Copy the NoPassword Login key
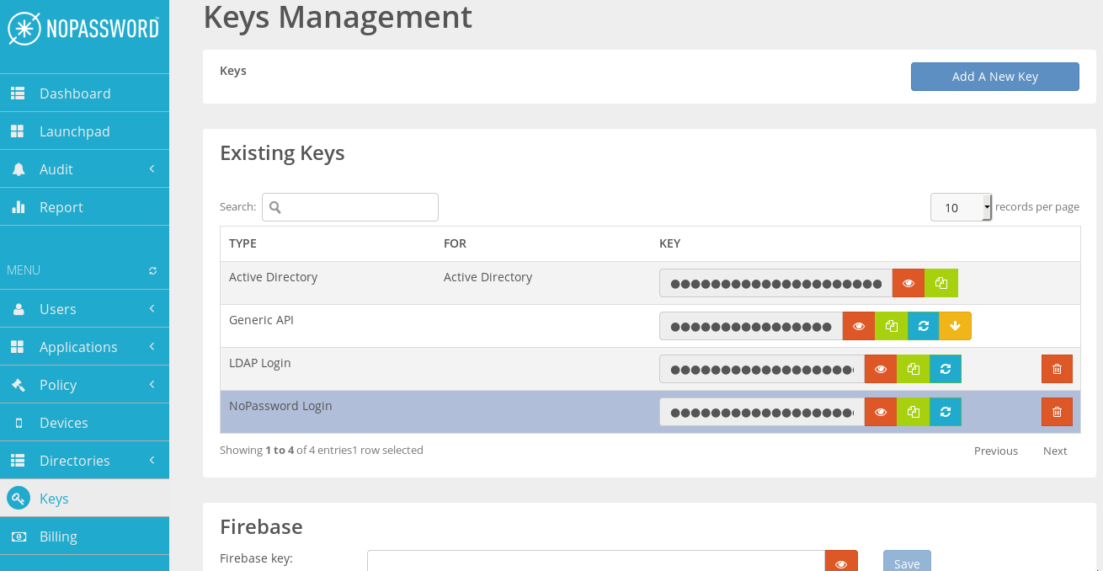 [914, 412]
